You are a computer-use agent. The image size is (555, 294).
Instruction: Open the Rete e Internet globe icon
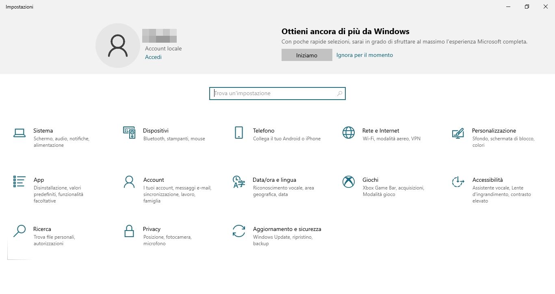[x=349, y=133]
